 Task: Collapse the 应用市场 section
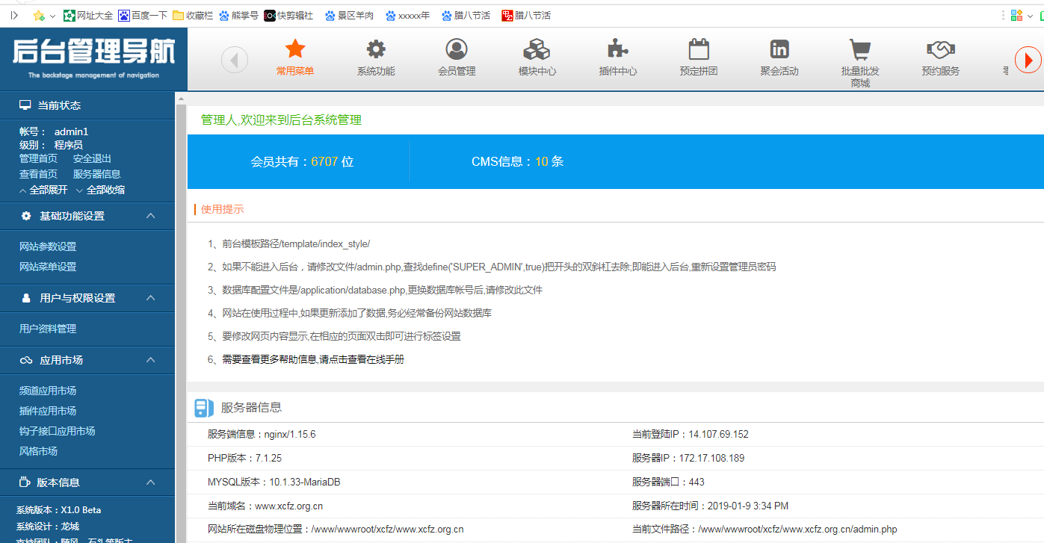coord(150,360)
